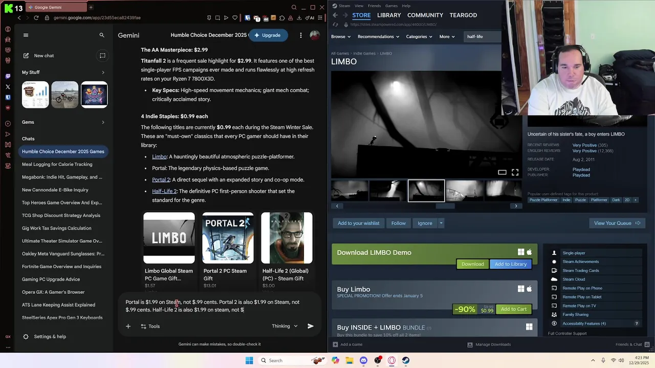The width and height of the screenshot is (655, 368).
Task: Expand the My Stuff section arrow
Action: (x=103, y=73)
